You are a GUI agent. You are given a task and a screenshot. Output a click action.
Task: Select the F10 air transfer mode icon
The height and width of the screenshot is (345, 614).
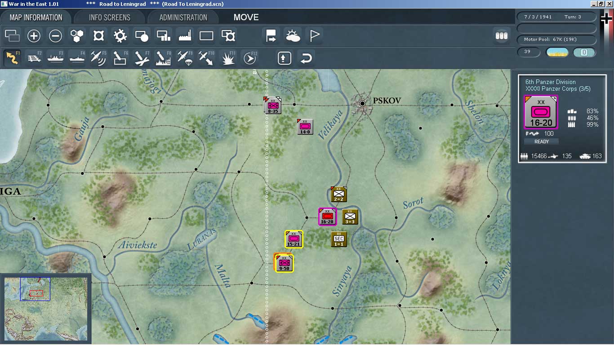(x=206, y=58)
